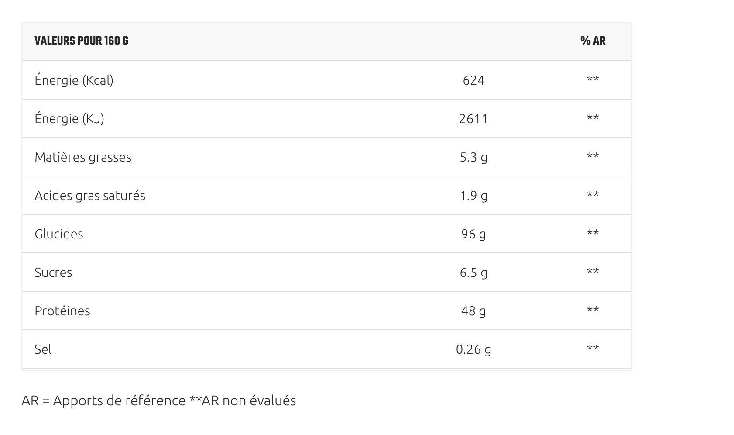
Task: Click the '% AR' column header
Action: (x=593, y=41)
